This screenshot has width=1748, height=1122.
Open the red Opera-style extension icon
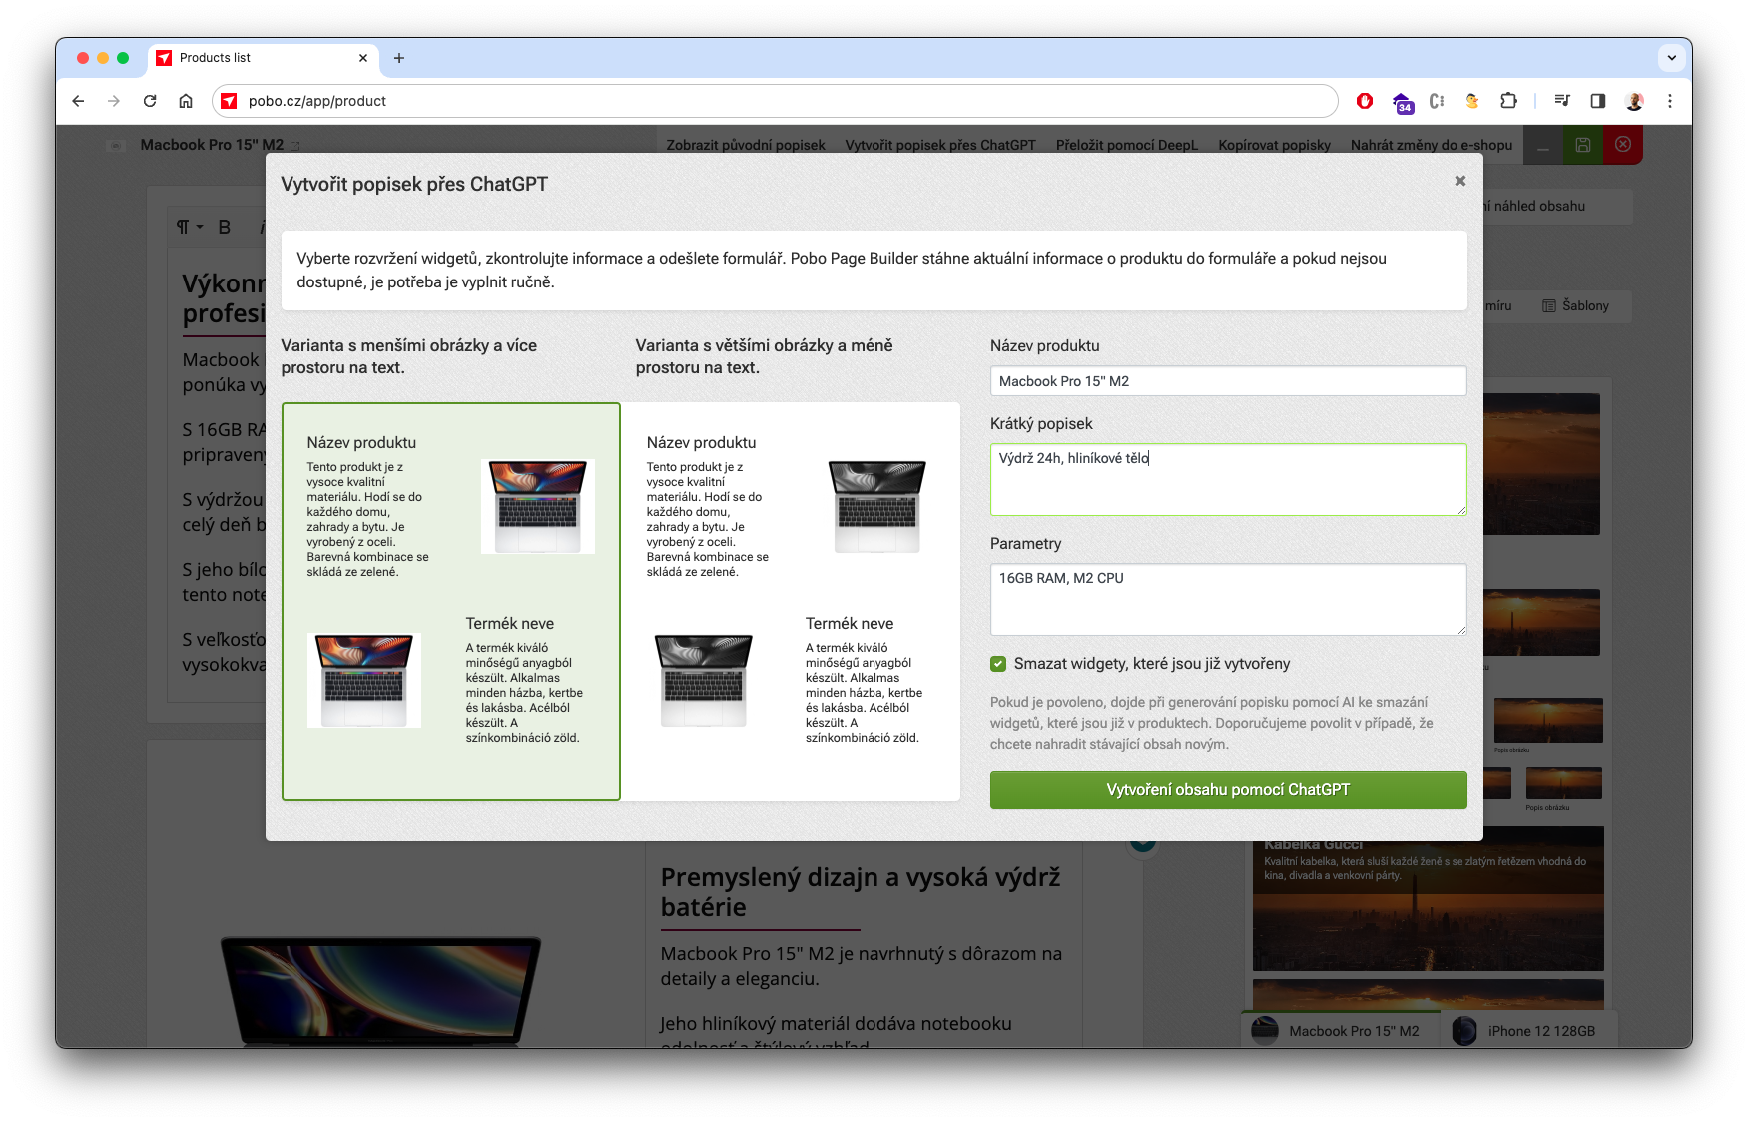coord(1365,101)
